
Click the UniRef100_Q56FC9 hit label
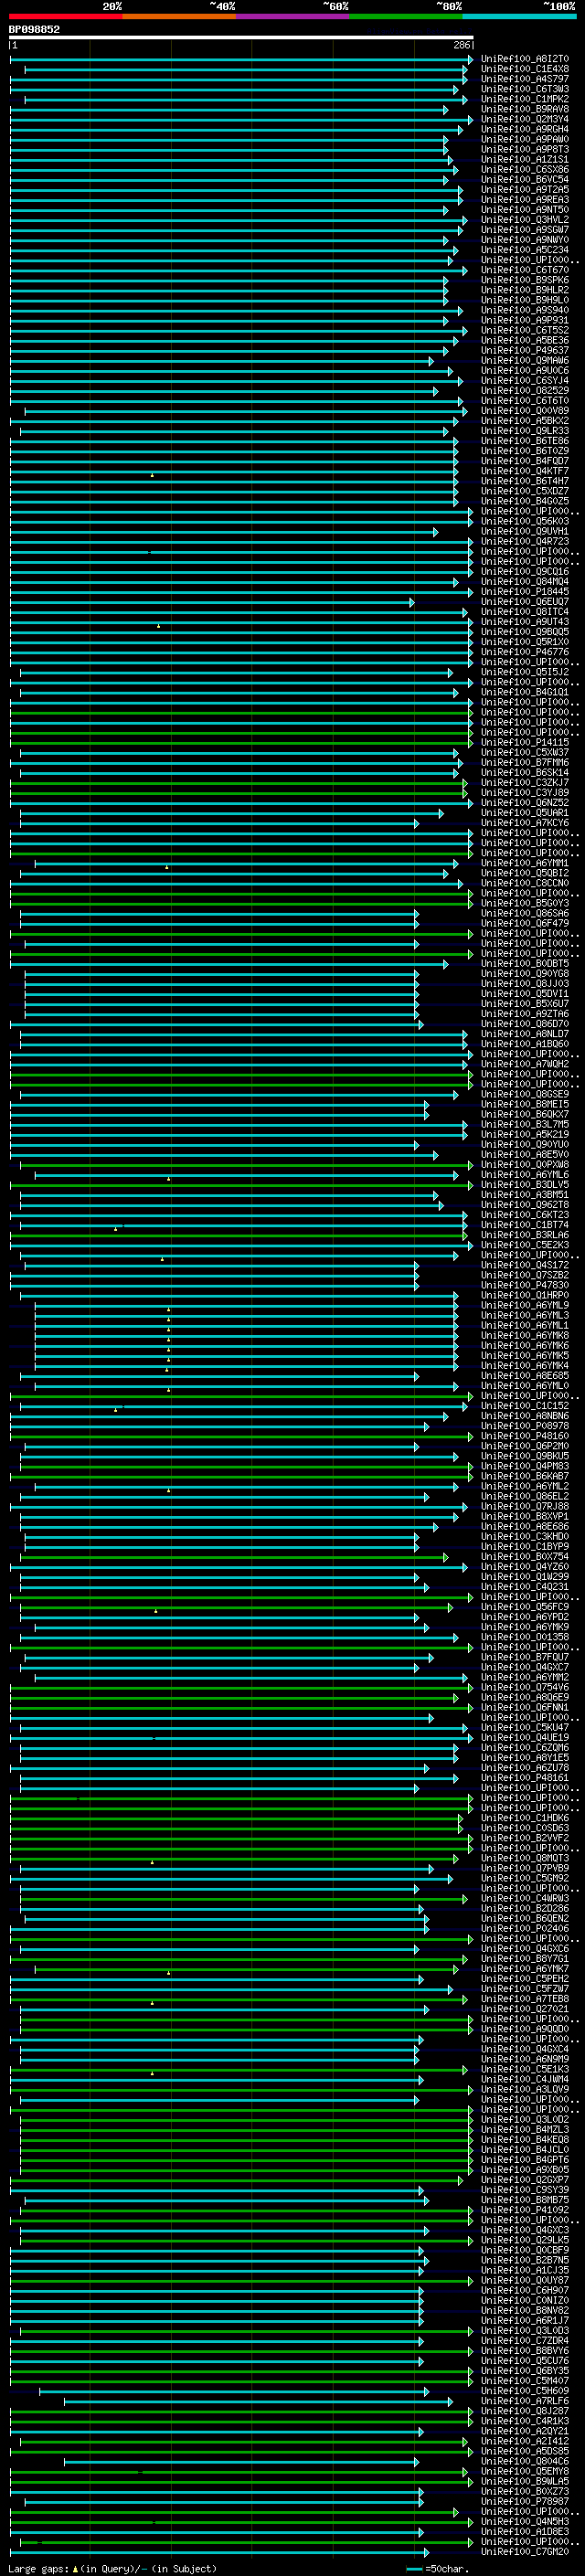tap(525, 1607)
